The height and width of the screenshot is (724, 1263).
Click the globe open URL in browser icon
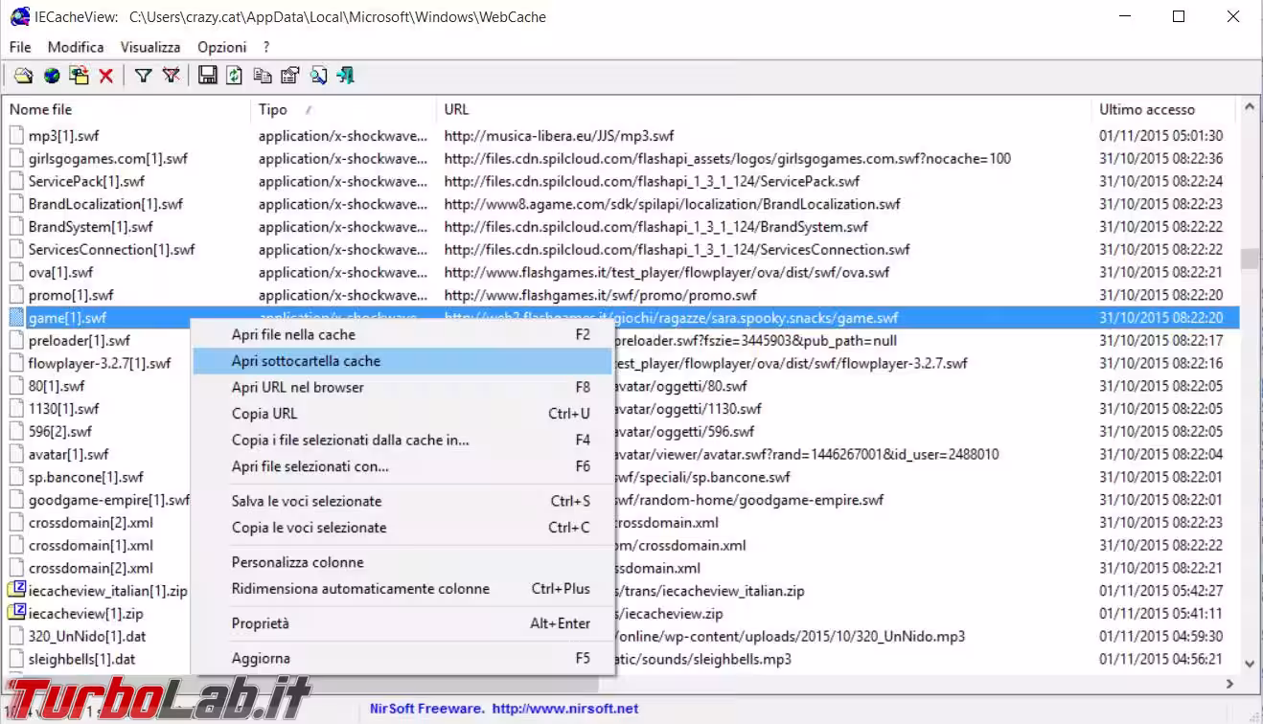click(x=51, y=76)
